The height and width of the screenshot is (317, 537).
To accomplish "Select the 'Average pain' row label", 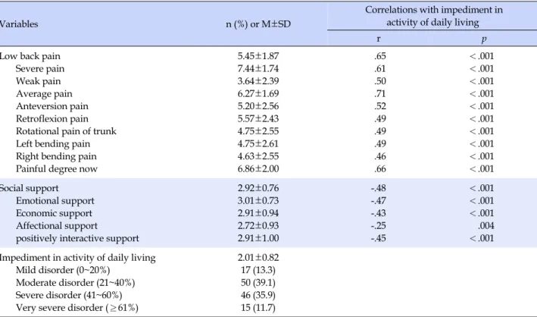I will (44, 94).
